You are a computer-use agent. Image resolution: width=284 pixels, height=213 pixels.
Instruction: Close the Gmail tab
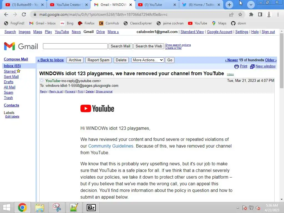[x=131, y=5]
